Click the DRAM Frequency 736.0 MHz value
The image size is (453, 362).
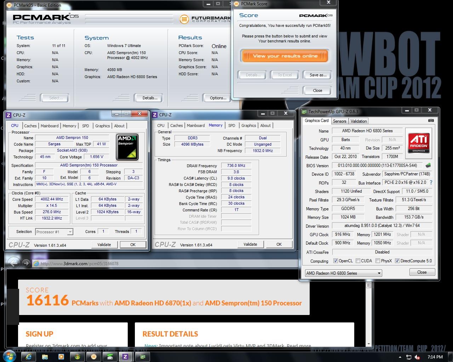(x=236, y=166)
